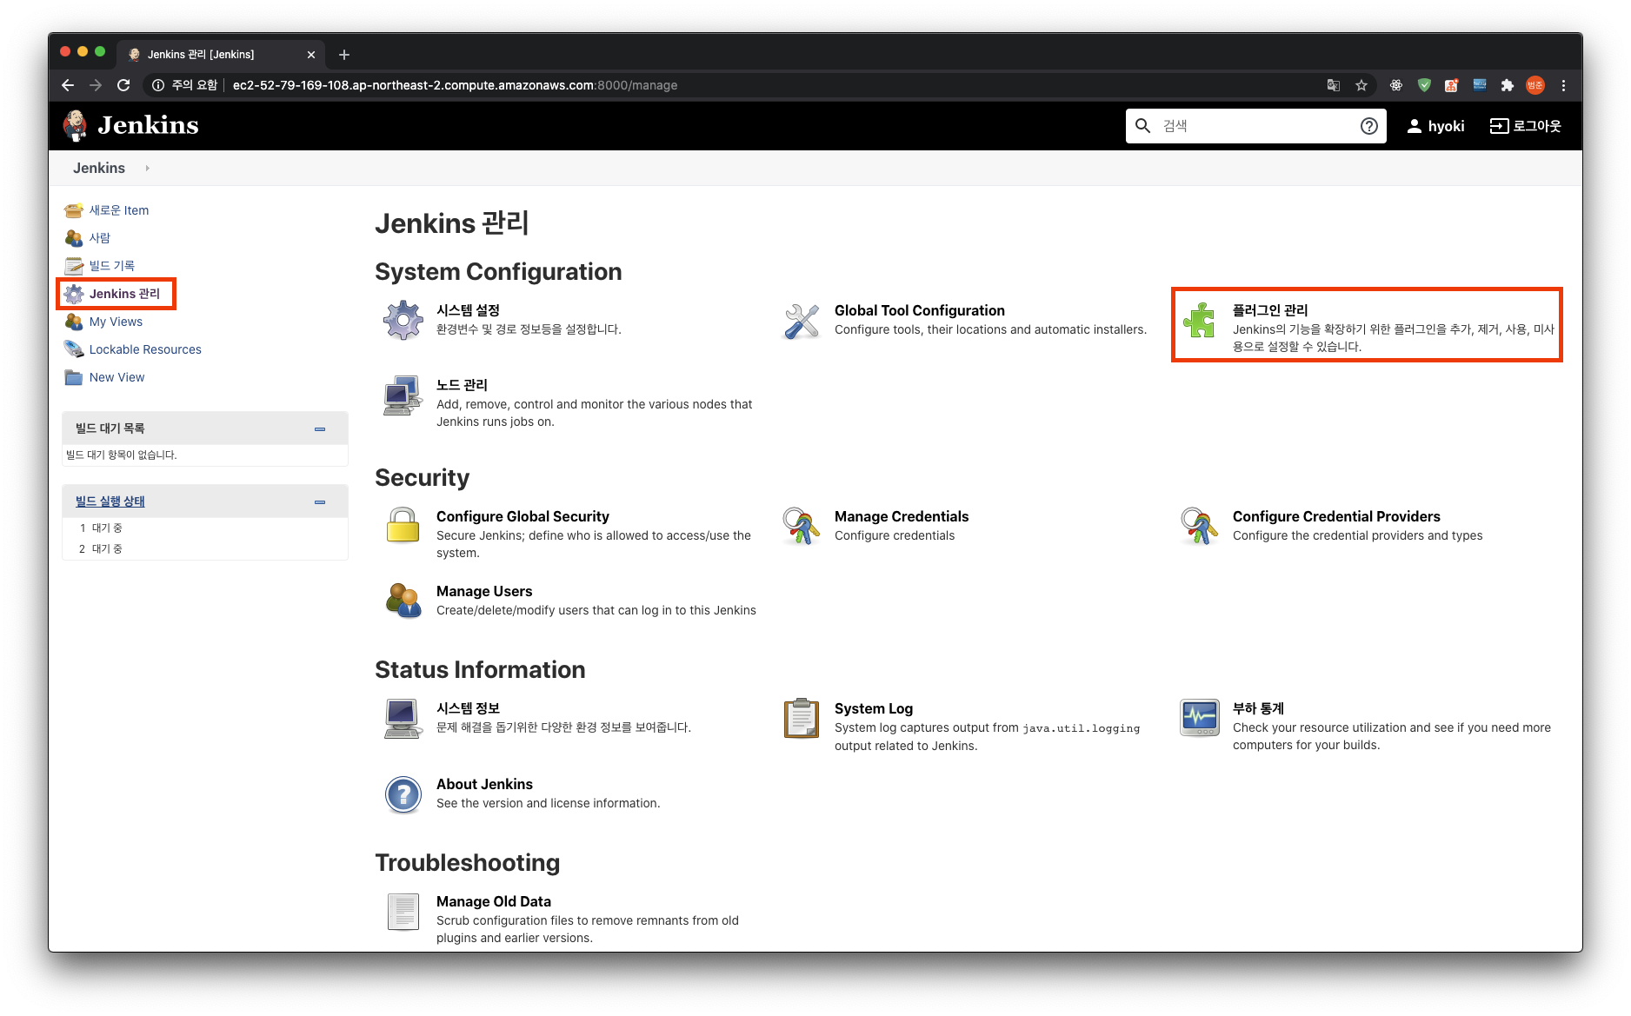Open the hyoki user profile link

point(1435,126)
